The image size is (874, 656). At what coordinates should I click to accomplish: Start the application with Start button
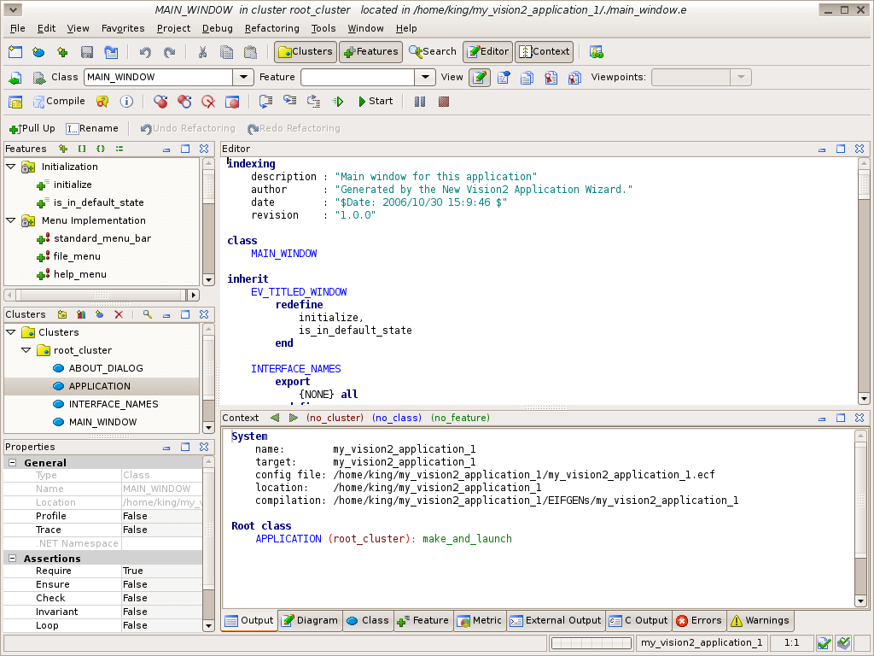coord(374,102)
